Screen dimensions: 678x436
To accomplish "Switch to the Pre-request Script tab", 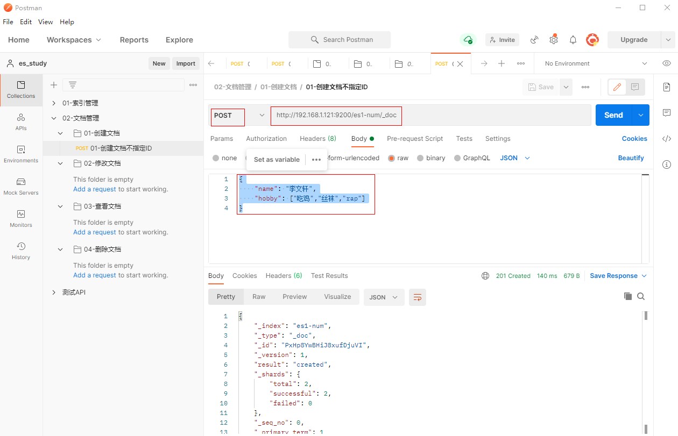I will (415, 139).
